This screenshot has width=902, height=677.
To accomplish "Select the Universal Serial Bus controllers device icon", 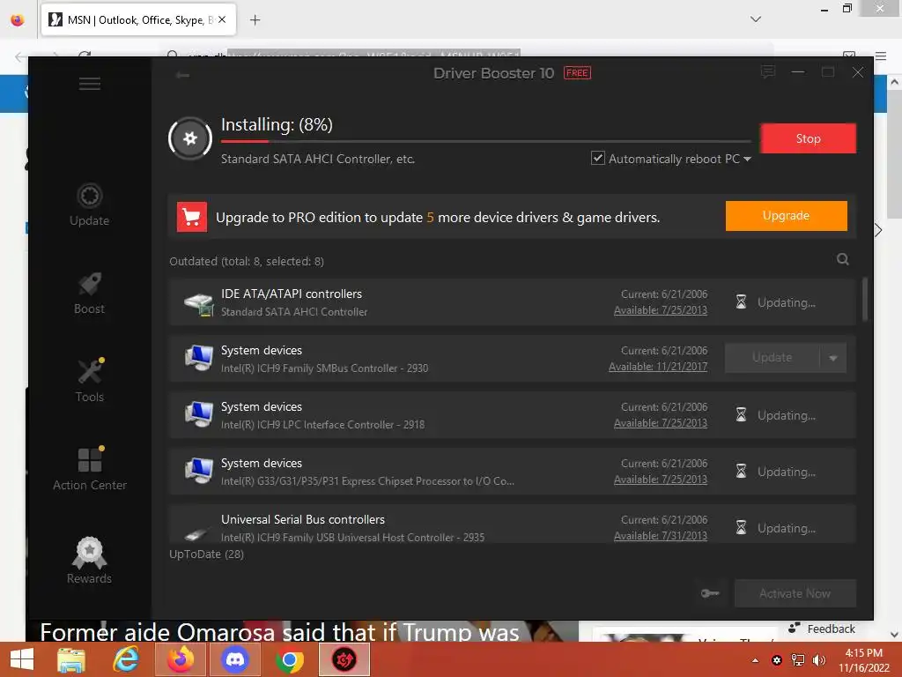I will pyautogui.click(x=198, y=533).
